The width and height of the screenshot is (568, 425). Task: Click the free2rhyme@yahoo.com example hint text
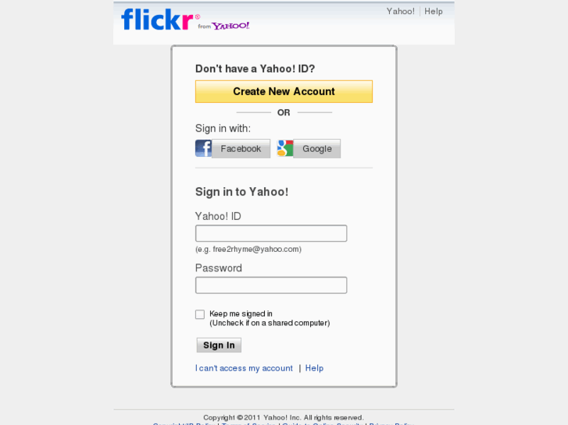pos(248,250)
